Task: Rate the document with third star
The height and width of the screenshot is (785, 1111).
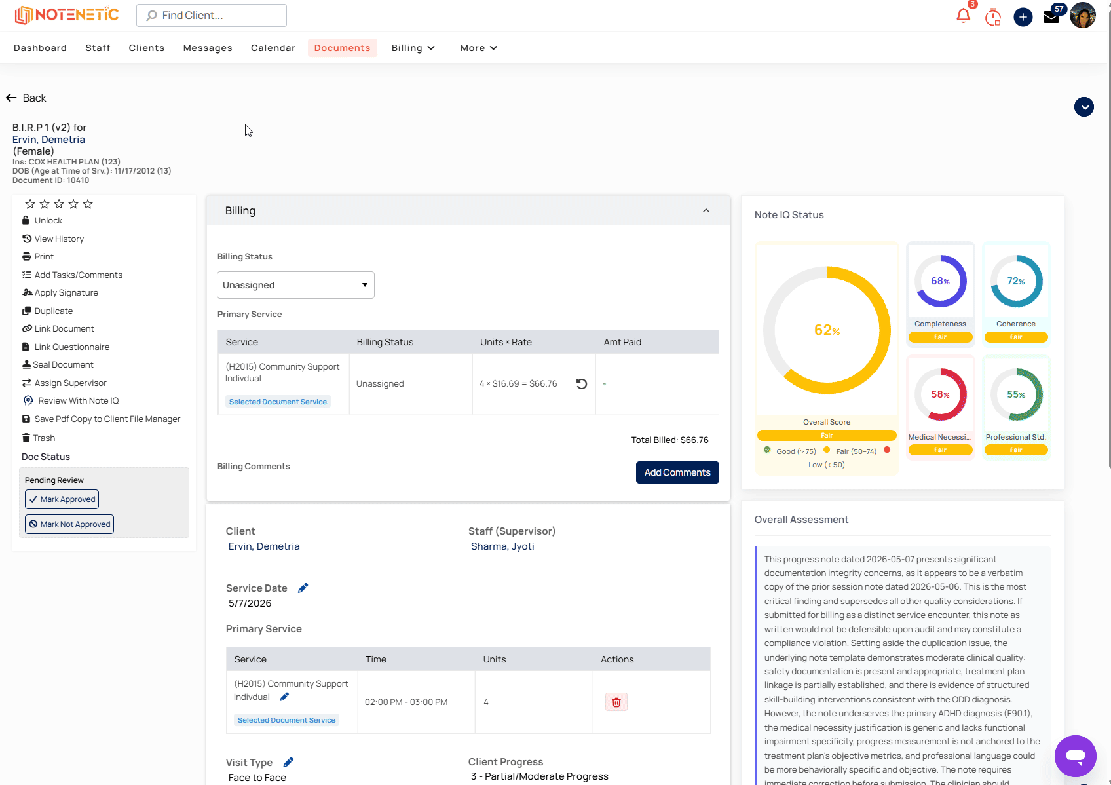Action: pyautogui.click(x=59, y=204)
